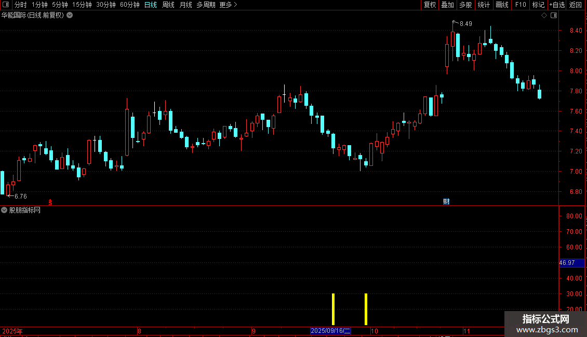
Task: Click the 80.00 indicator axis label
Action: click(574, 216)
